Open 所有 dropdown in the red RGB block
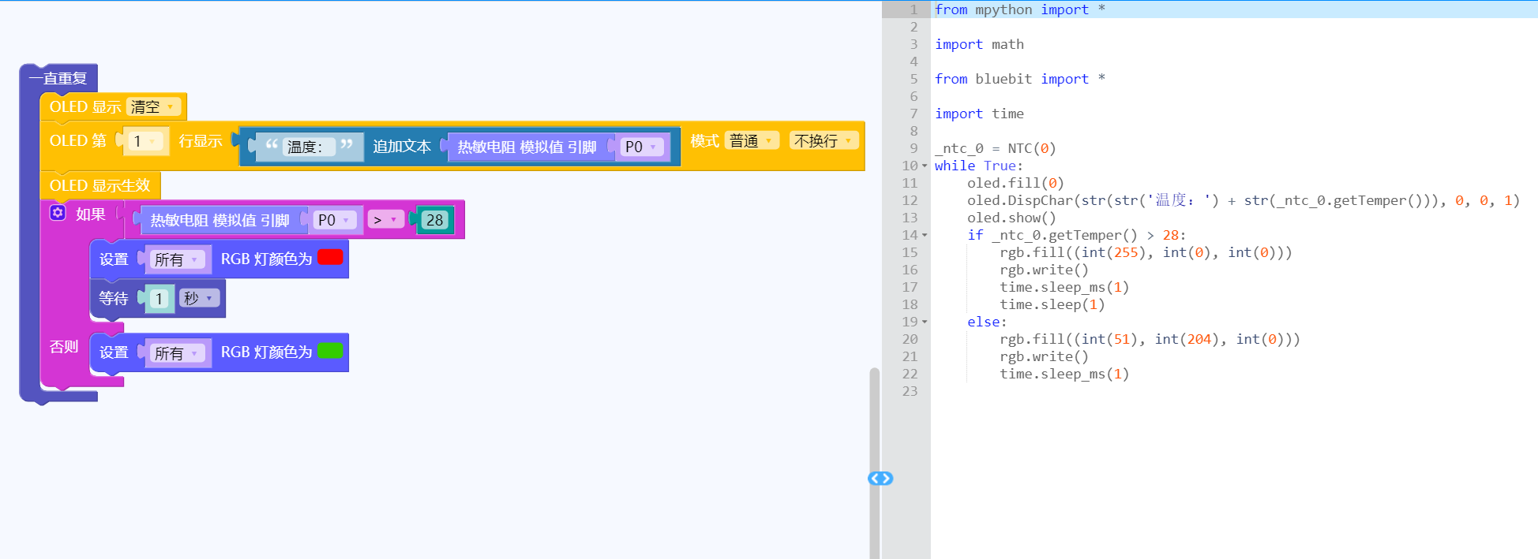This screenshot has height=559, width=1538. [176, 259]
